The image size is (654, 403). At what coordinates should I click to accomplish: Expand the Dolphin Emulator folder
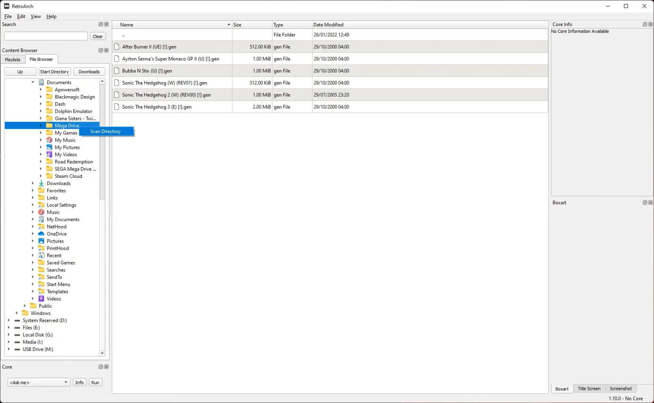(x=41, y=111)
